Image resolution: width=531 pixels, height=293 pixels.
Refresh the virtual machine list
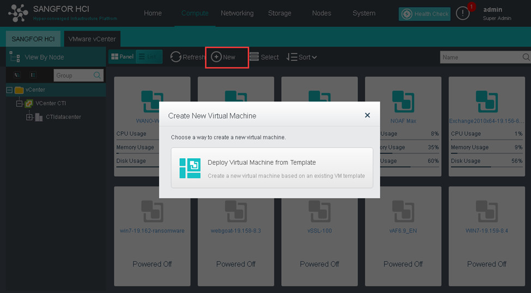point(188,57)
